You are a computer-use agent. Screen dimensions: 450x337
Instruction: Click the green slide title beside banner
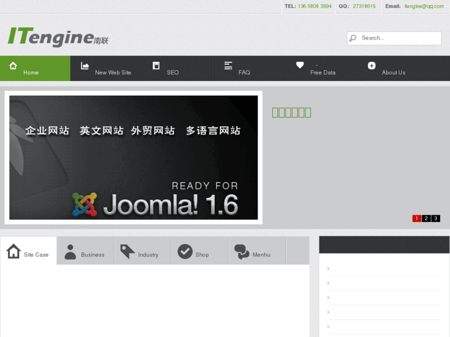point(292,113)
